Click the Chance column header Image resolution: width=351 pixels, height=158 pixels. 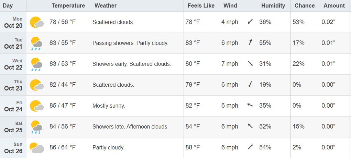[x=305, y=5]
